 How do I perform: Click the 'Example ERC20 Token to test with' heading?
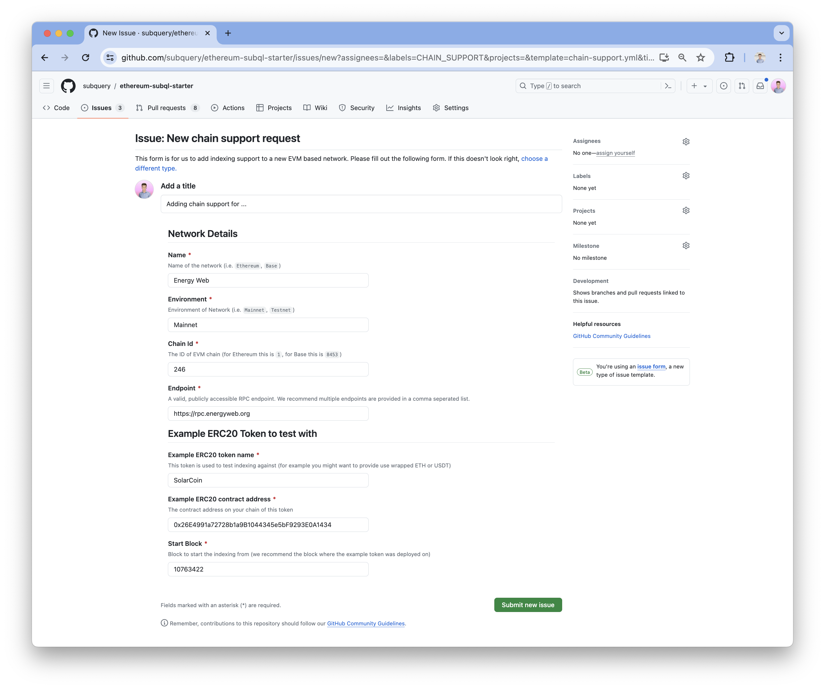point(242,433)
